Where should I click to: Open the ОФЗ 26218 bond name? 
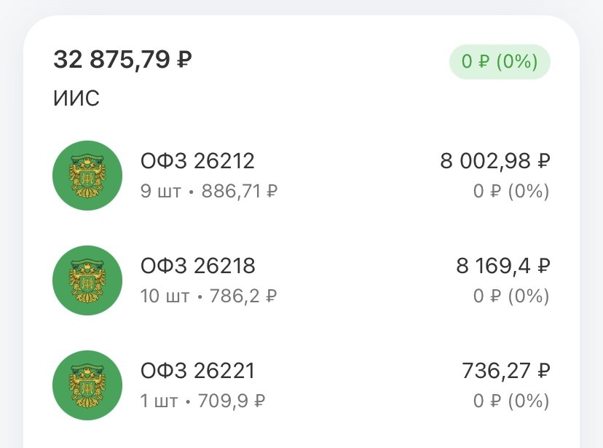pyautogui.click(x=197, y=266)
